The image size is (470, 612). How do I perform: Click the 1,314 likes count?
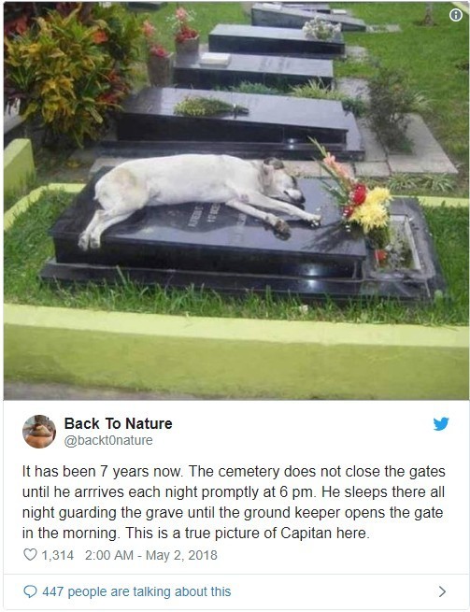57,555
